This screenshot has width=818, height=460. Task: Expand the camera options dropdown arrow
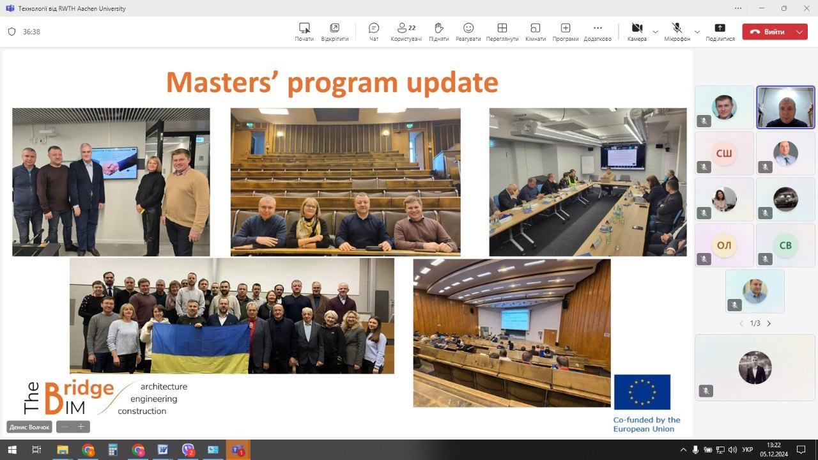655,31
